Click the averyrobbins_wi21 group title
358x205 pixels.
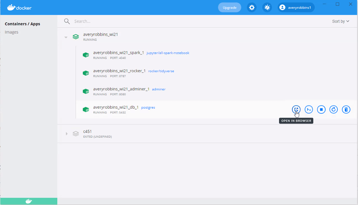tap(101, 34)
